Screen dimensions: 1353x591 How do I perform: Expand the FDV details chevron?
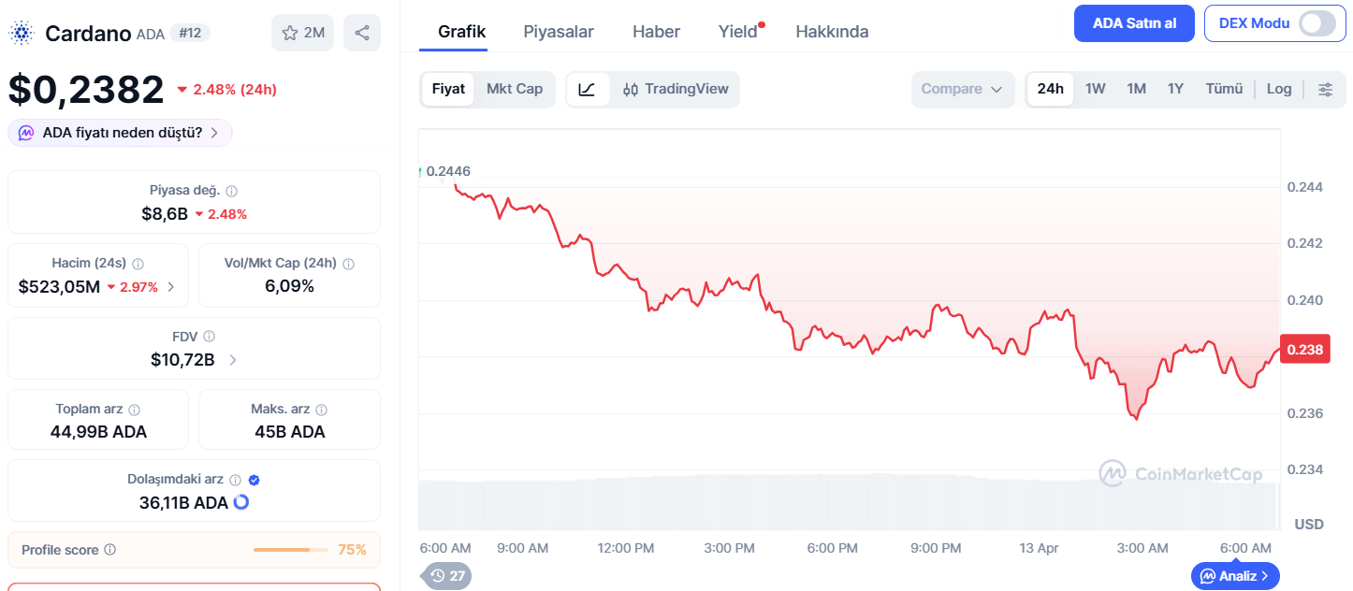point(233,360)
